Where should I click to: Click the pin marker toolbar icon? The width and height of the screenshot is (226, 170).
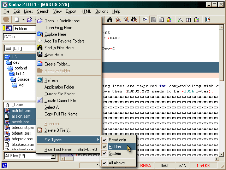[180, 19]
